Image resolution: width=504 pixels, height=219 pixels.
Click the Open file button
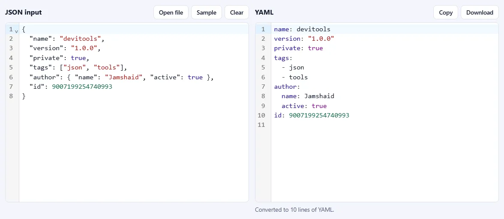171,12
